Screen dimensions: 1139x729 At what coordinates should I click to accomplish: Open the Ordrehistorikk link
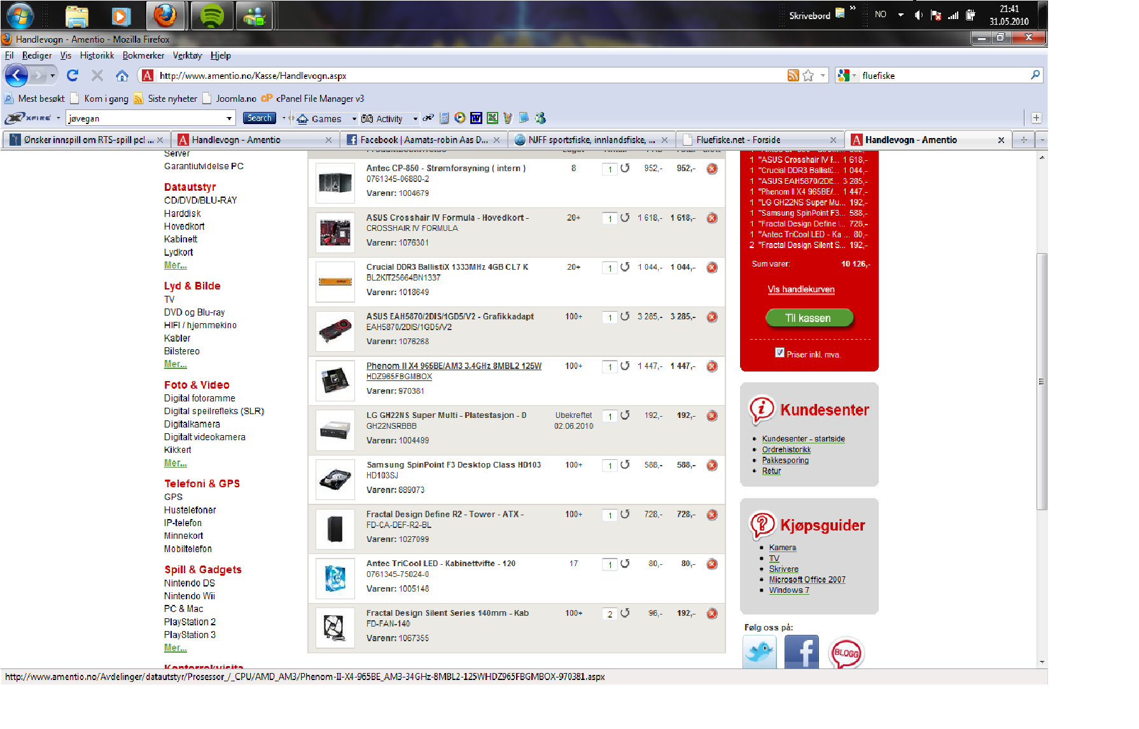tap(786, 450)
